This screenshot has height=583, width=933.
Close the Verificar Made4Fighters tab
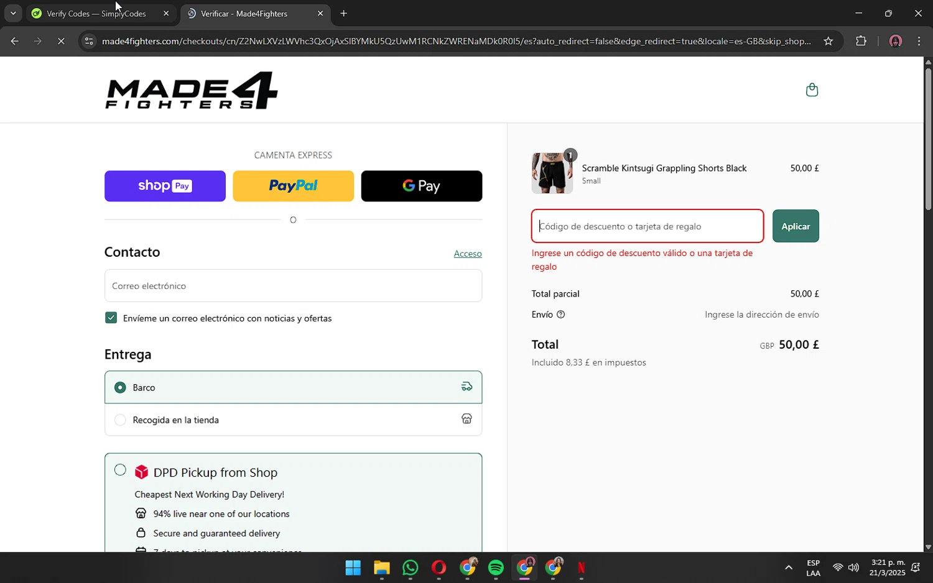[320, 13]
